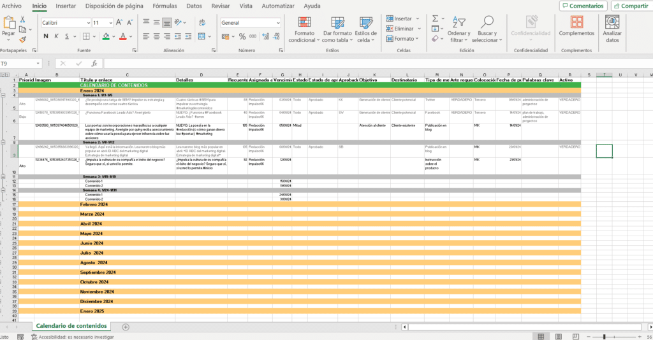Open the font size 11 dropdown

[x=110, y=23]
